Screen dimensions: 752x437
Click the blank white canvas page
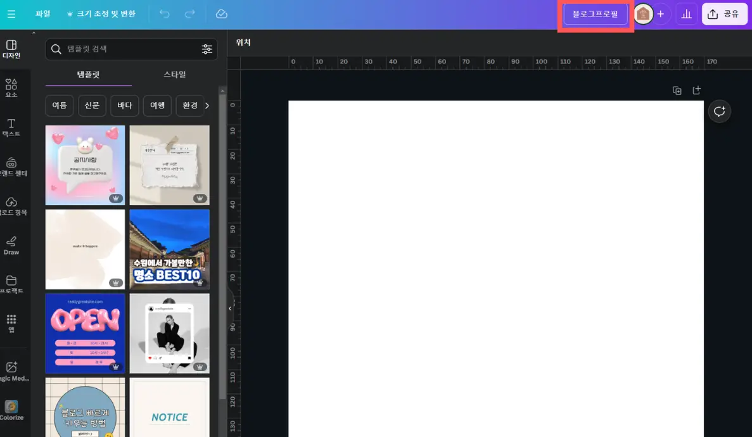496,269
